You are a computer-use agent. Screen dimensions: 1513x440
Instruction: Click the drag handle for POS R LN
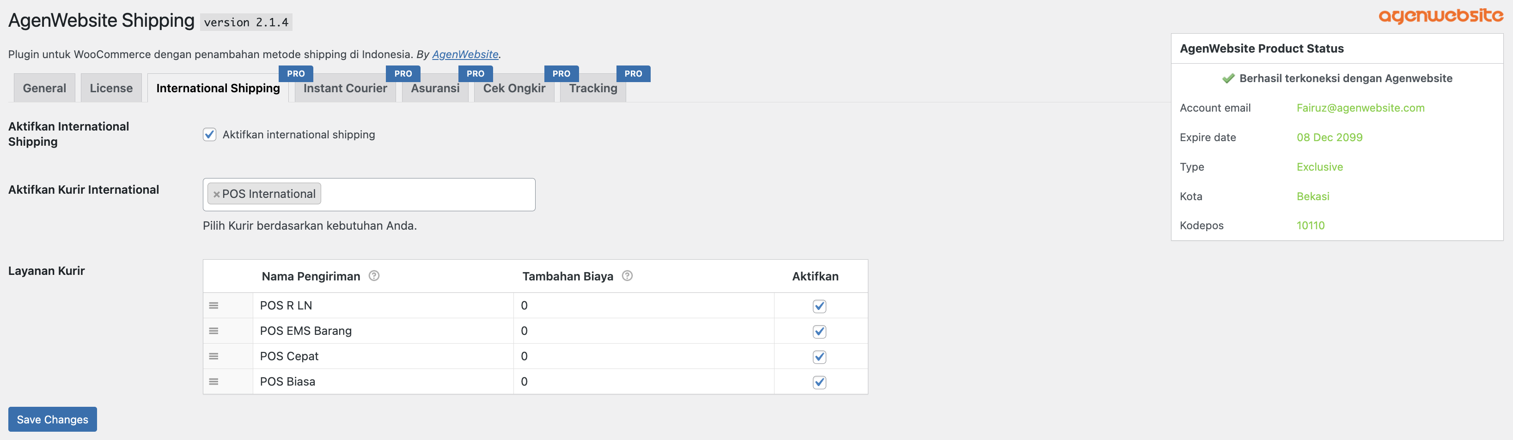point(214,306)
